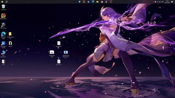The image size is (175, 98).
Task: Open the zipped archive icon beside Lesta Game Center
Action: click(x=10, y=44)
